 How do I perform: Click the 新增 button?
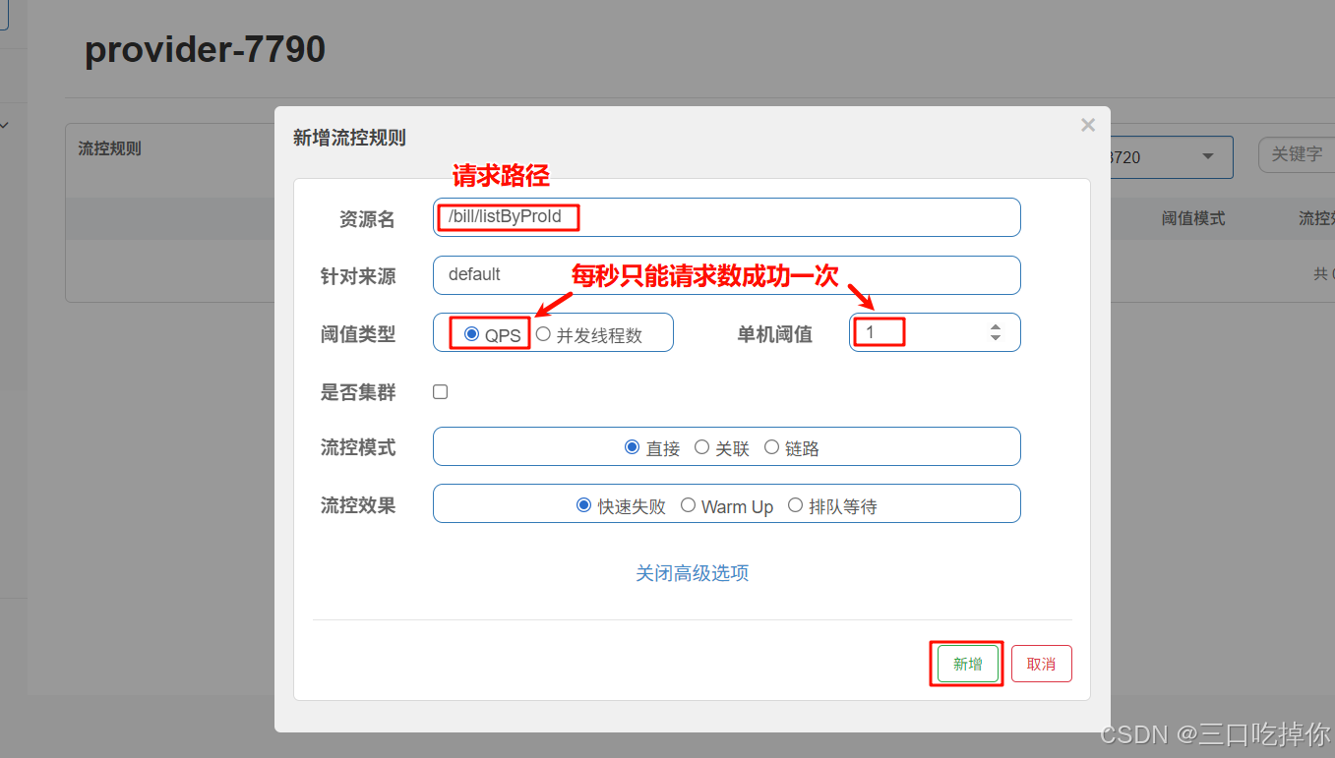click(x=967, y=664)
